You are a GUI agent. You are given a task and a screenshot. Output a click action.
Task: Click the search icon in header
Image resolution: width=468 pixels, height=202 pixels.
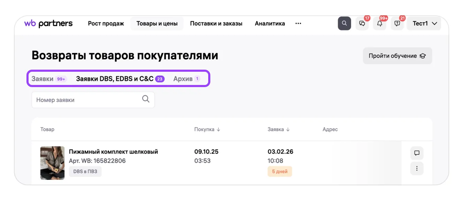pos(344,23)
